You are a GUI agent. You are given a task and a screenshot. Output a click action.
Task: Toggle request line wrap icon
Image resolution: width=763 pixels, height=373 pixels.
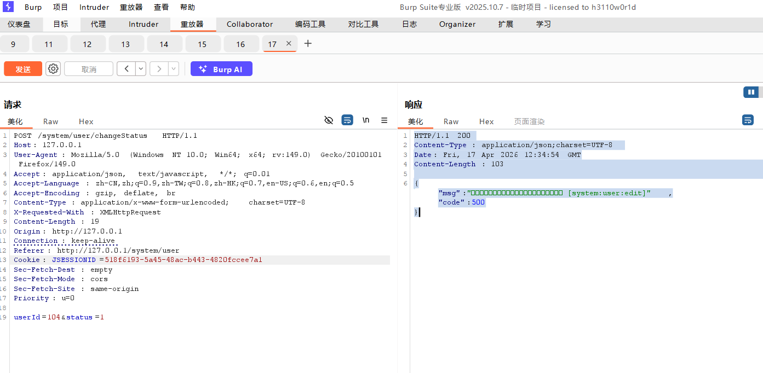347,120
